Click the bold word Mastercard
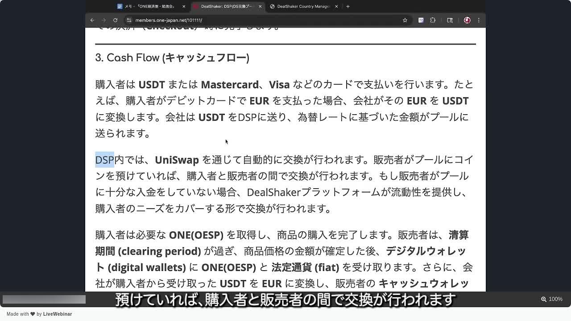Viewport: 571px width, 321px height. (x=229, y=84)
